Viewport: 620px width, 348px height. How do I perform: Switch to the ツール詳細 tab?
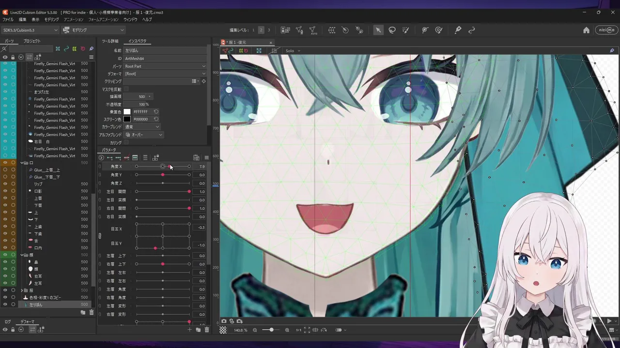click(110, 41)
